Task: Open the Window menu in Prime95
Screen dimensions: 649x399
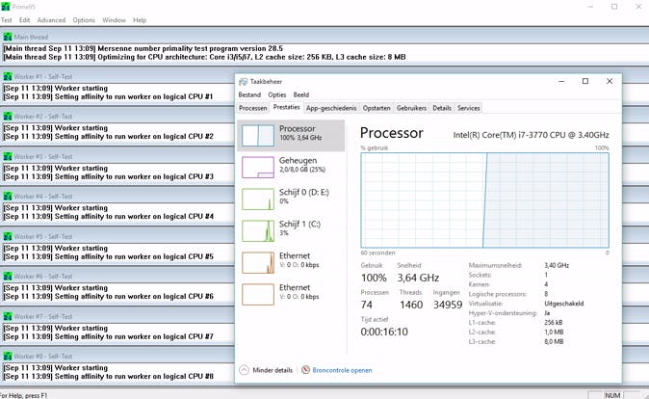Action: point(114,20)
